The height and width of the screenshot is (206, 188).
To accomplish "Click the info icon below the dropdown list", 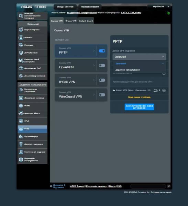I will (x=164, y=73).
